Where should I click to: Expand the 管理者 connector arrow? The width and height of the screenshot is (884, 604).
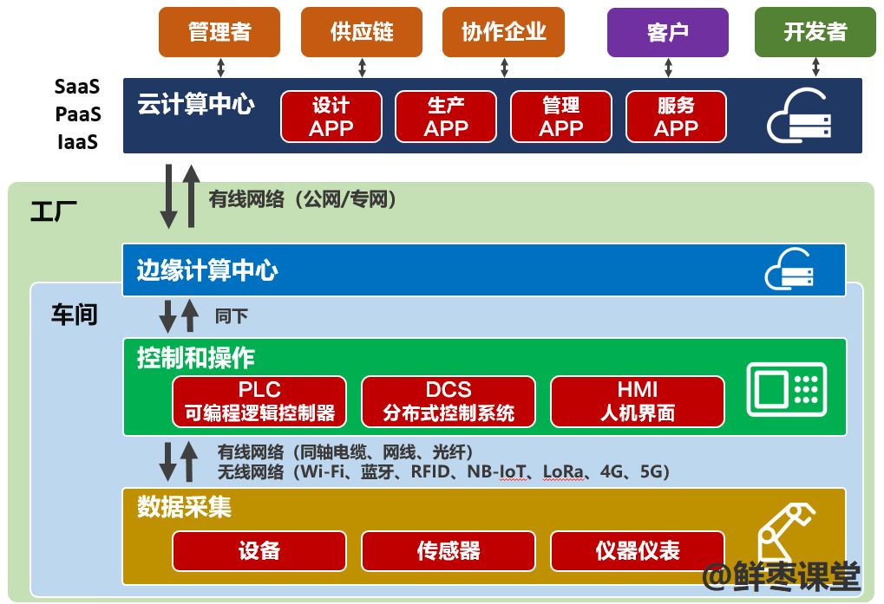pyautogui.click(x=219, y=68)
